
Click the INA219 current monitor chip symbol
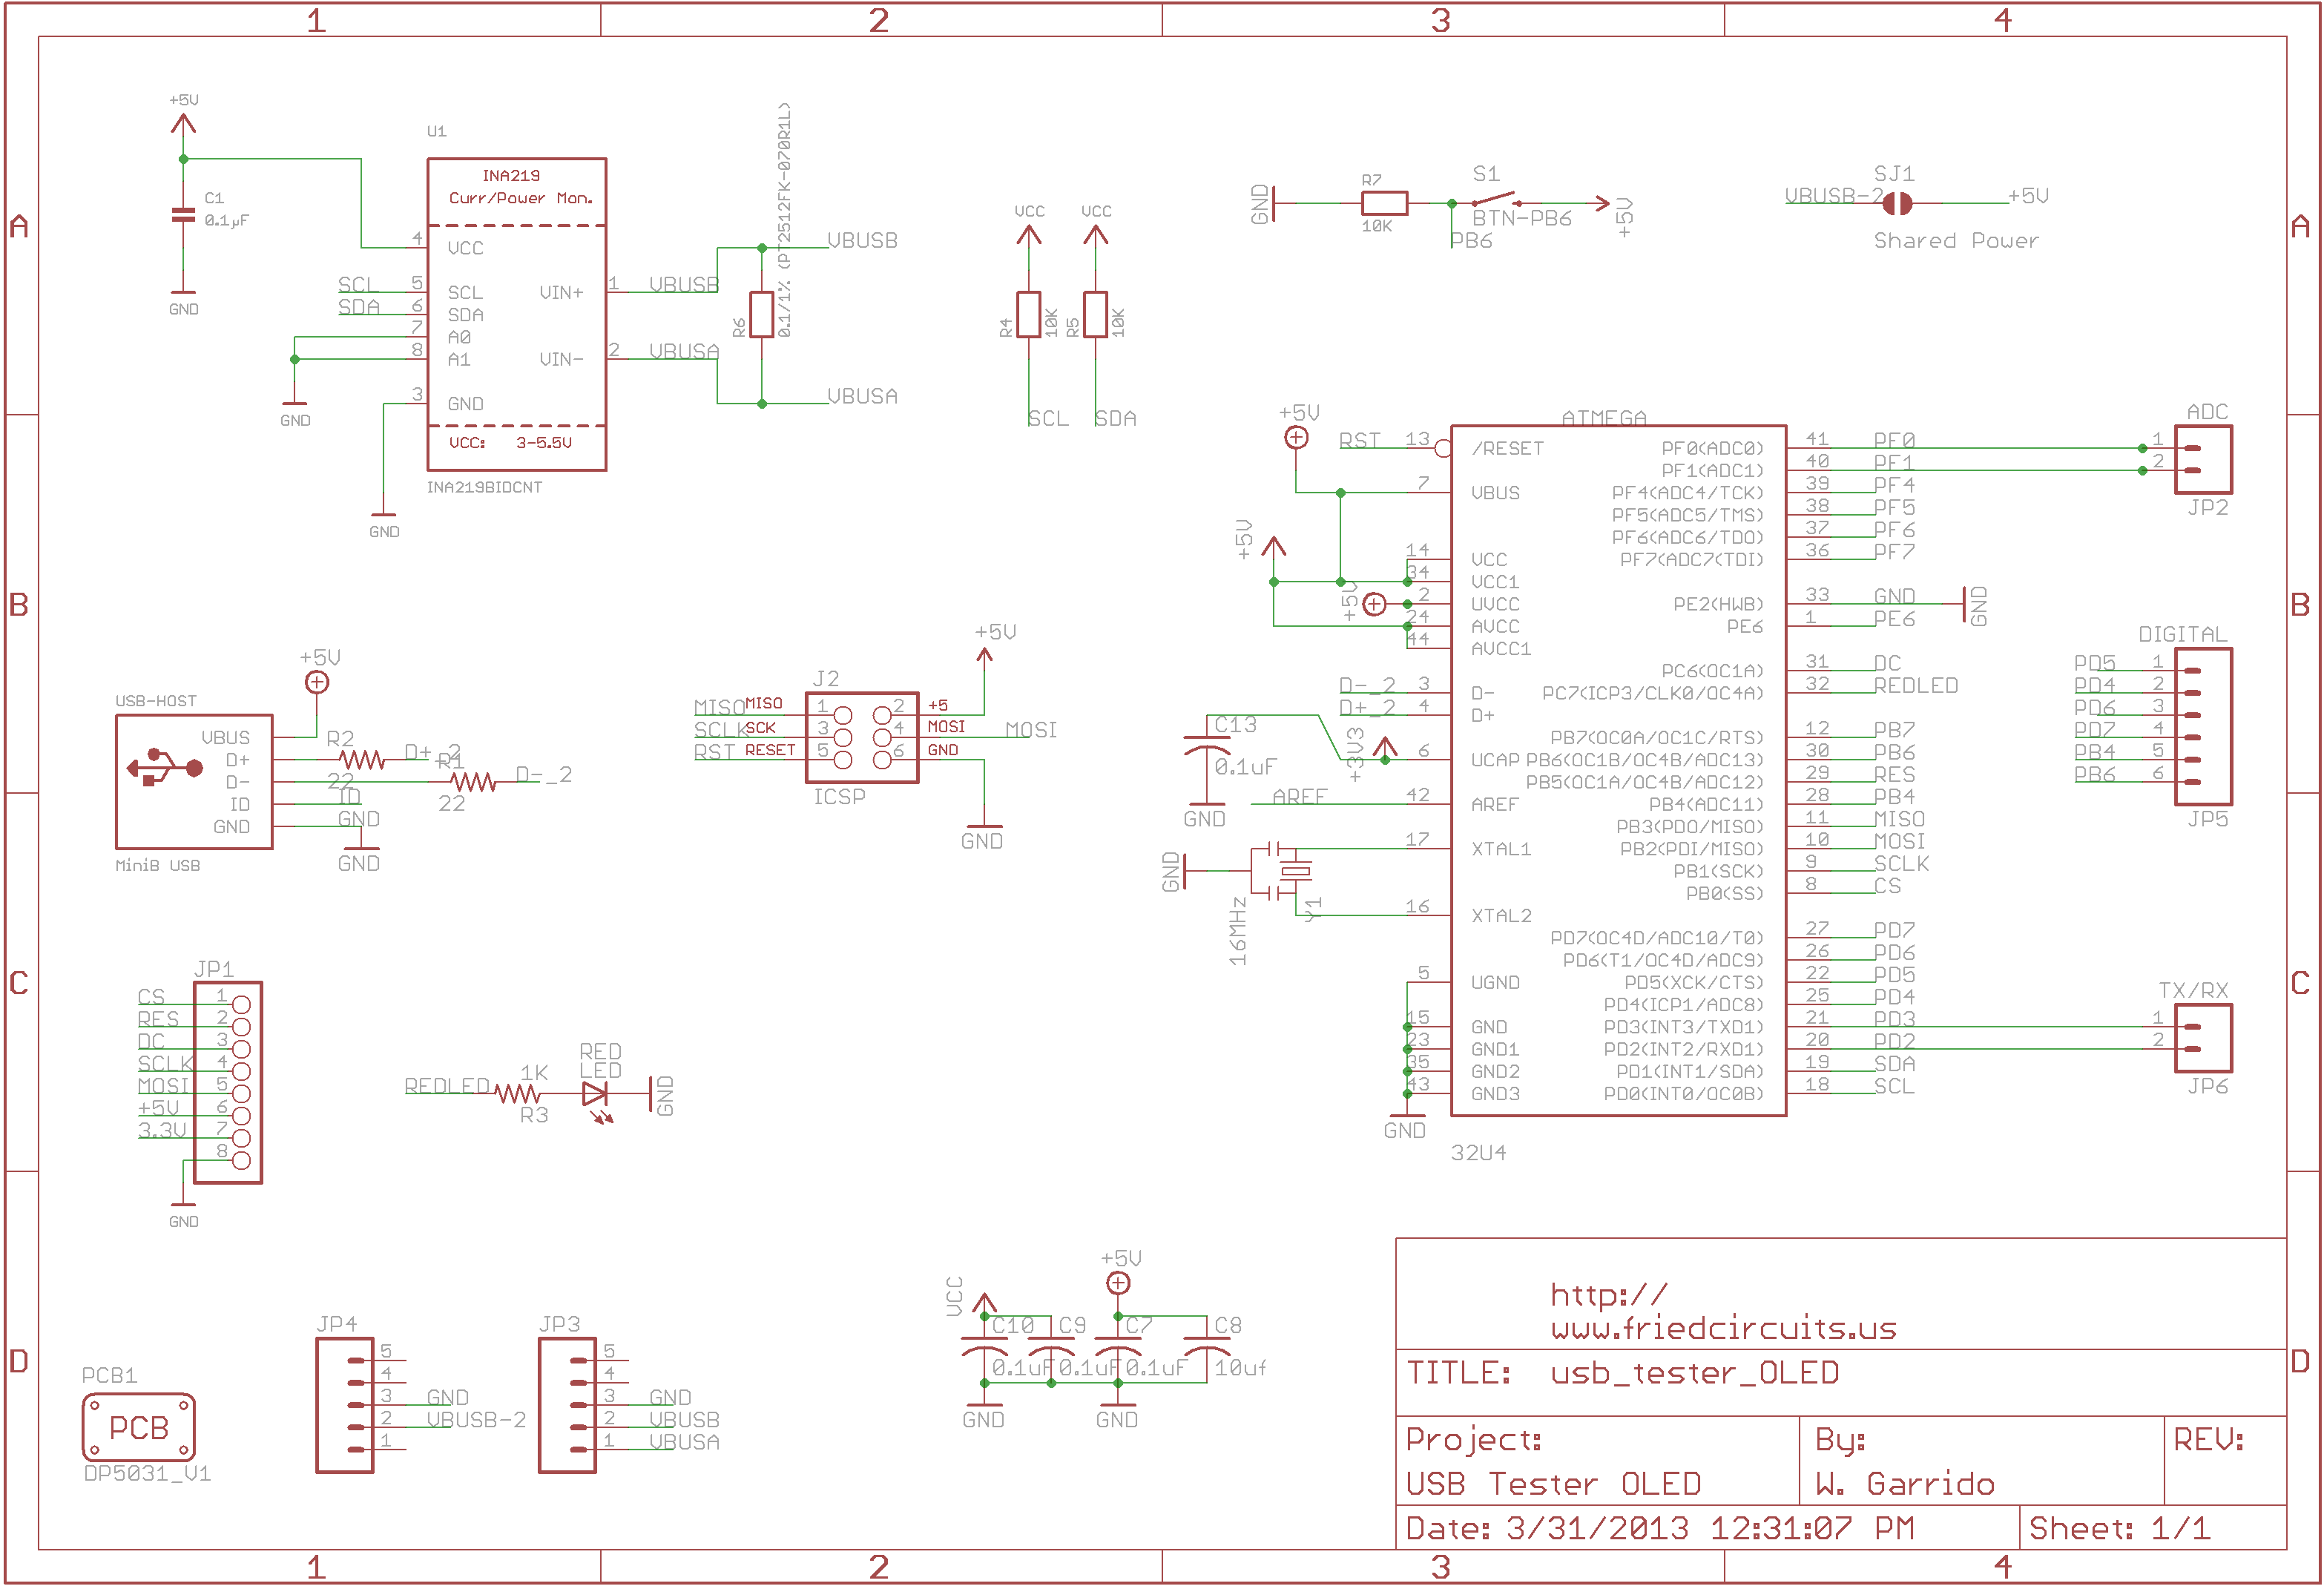point(516,314)
